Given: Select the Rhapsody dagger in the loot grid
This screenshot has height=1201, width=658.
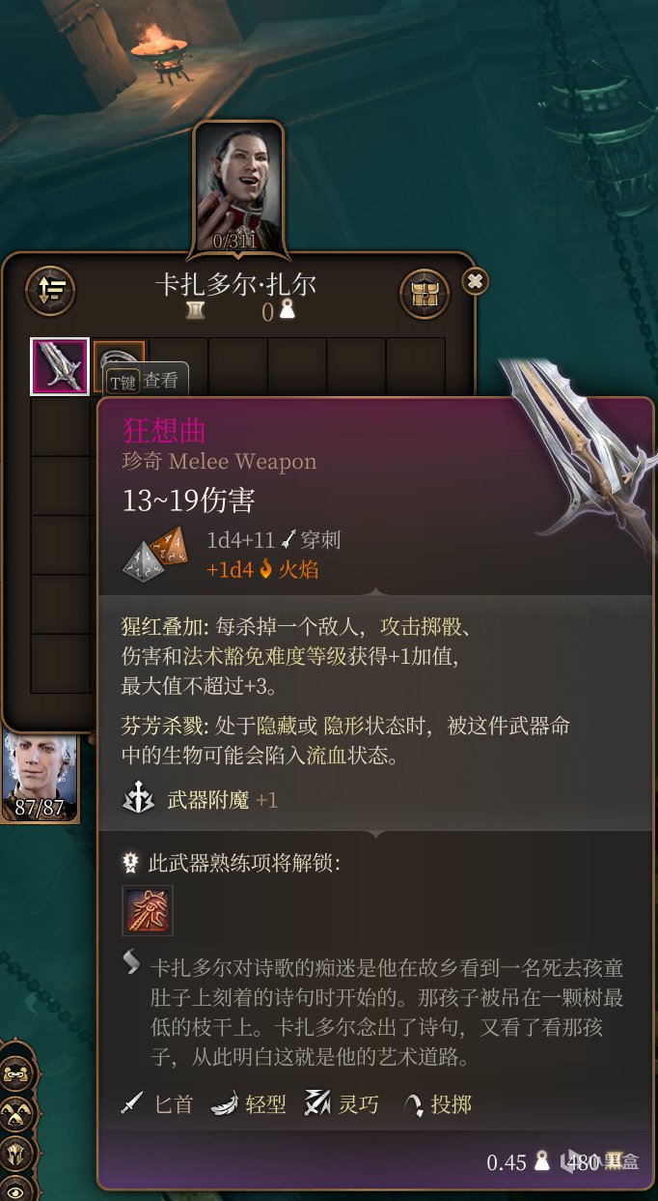Looking at the screenshot, I should tap(60, 367).
